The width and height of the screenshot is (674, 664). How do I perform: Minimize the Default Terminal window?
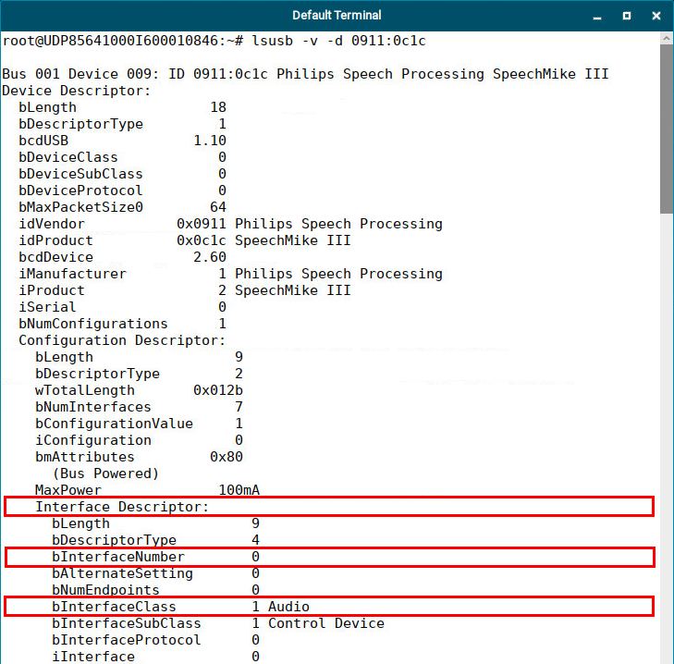pos(597,17)
